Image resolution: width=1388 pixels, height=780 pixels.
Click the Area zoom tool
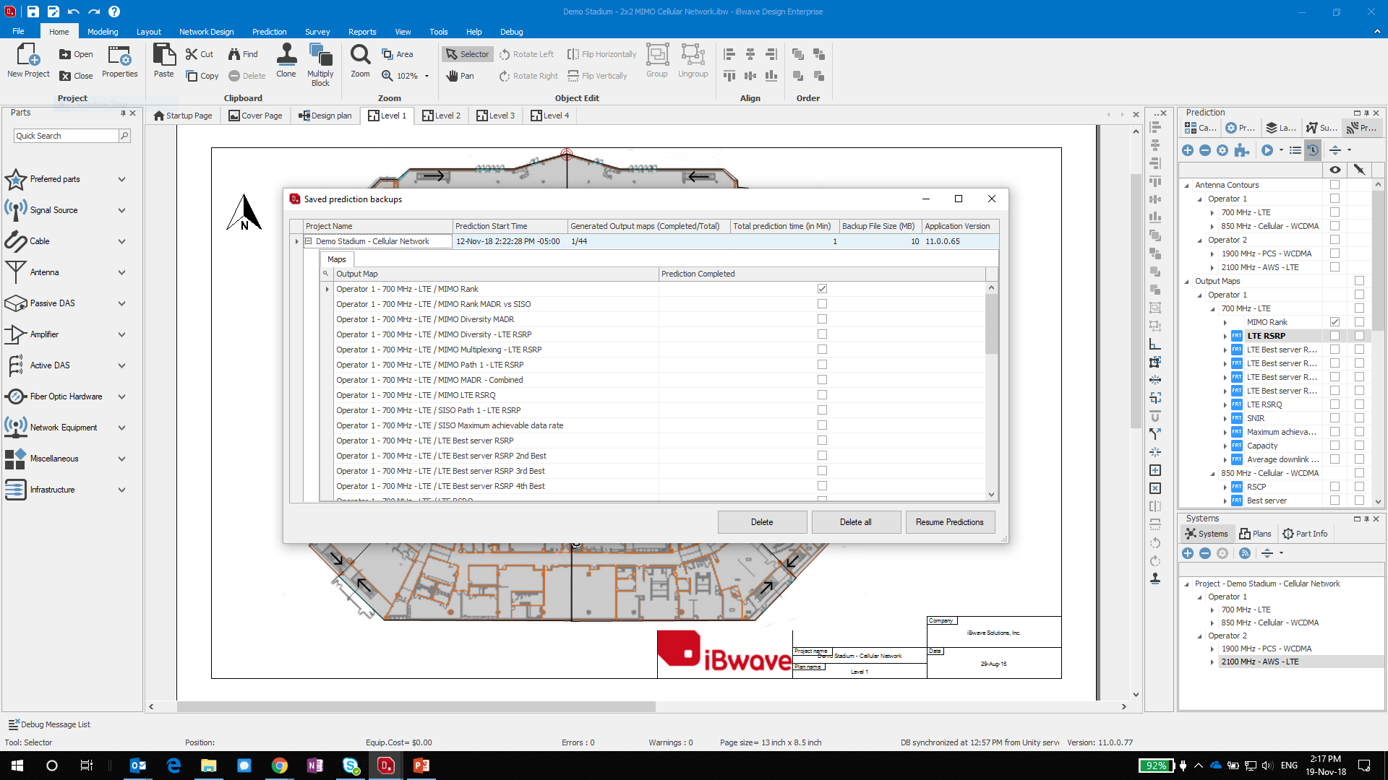(398, 54)
